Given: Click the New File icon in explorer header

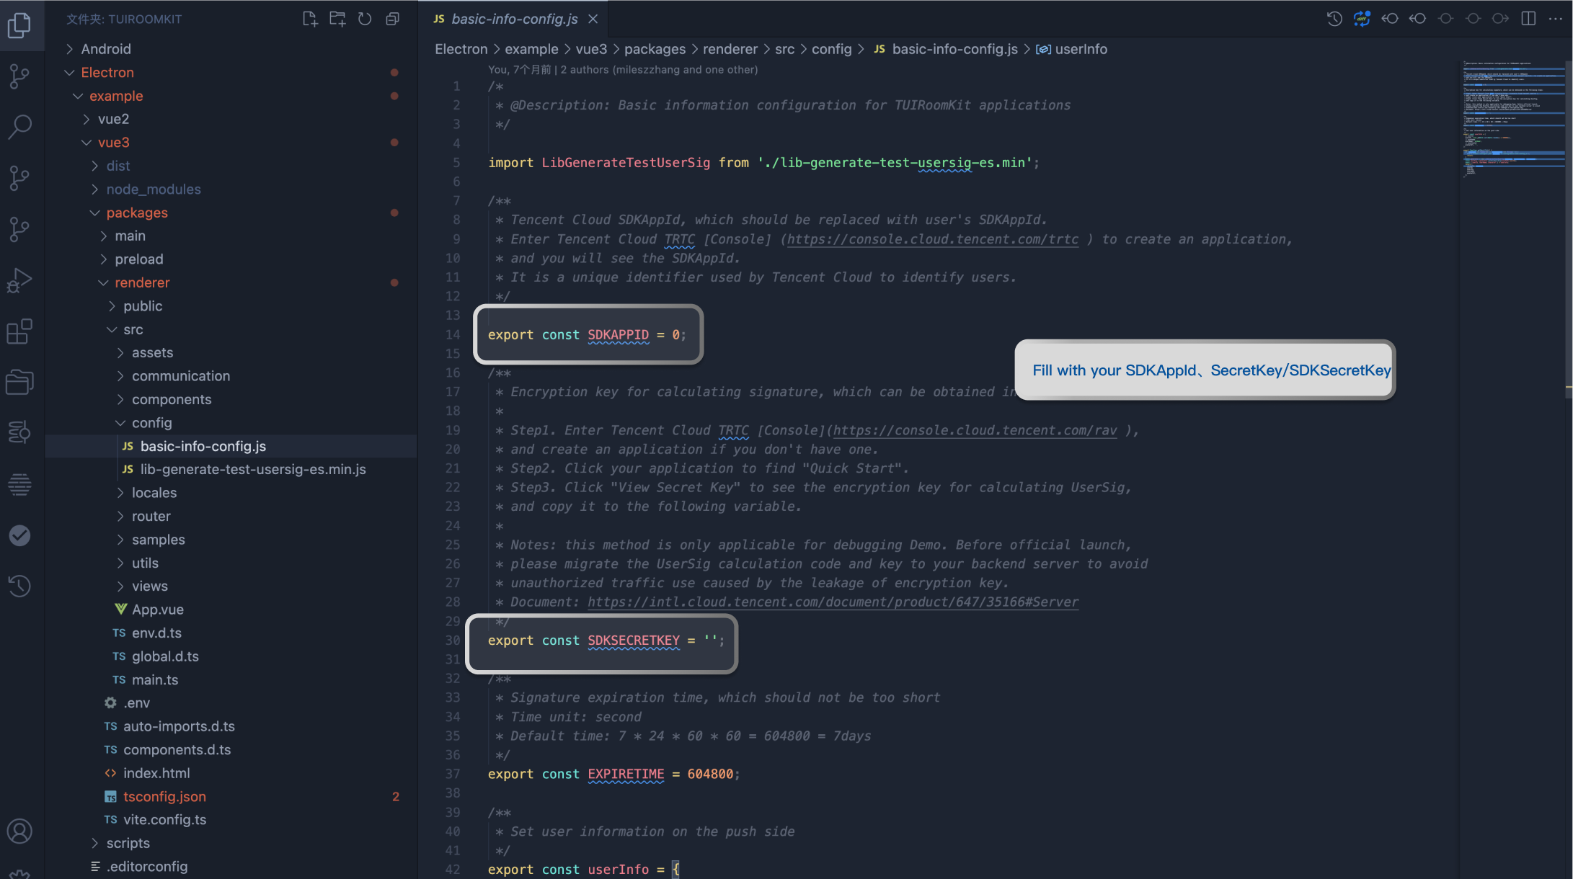Looking at the screenshot, I should 309,19.
